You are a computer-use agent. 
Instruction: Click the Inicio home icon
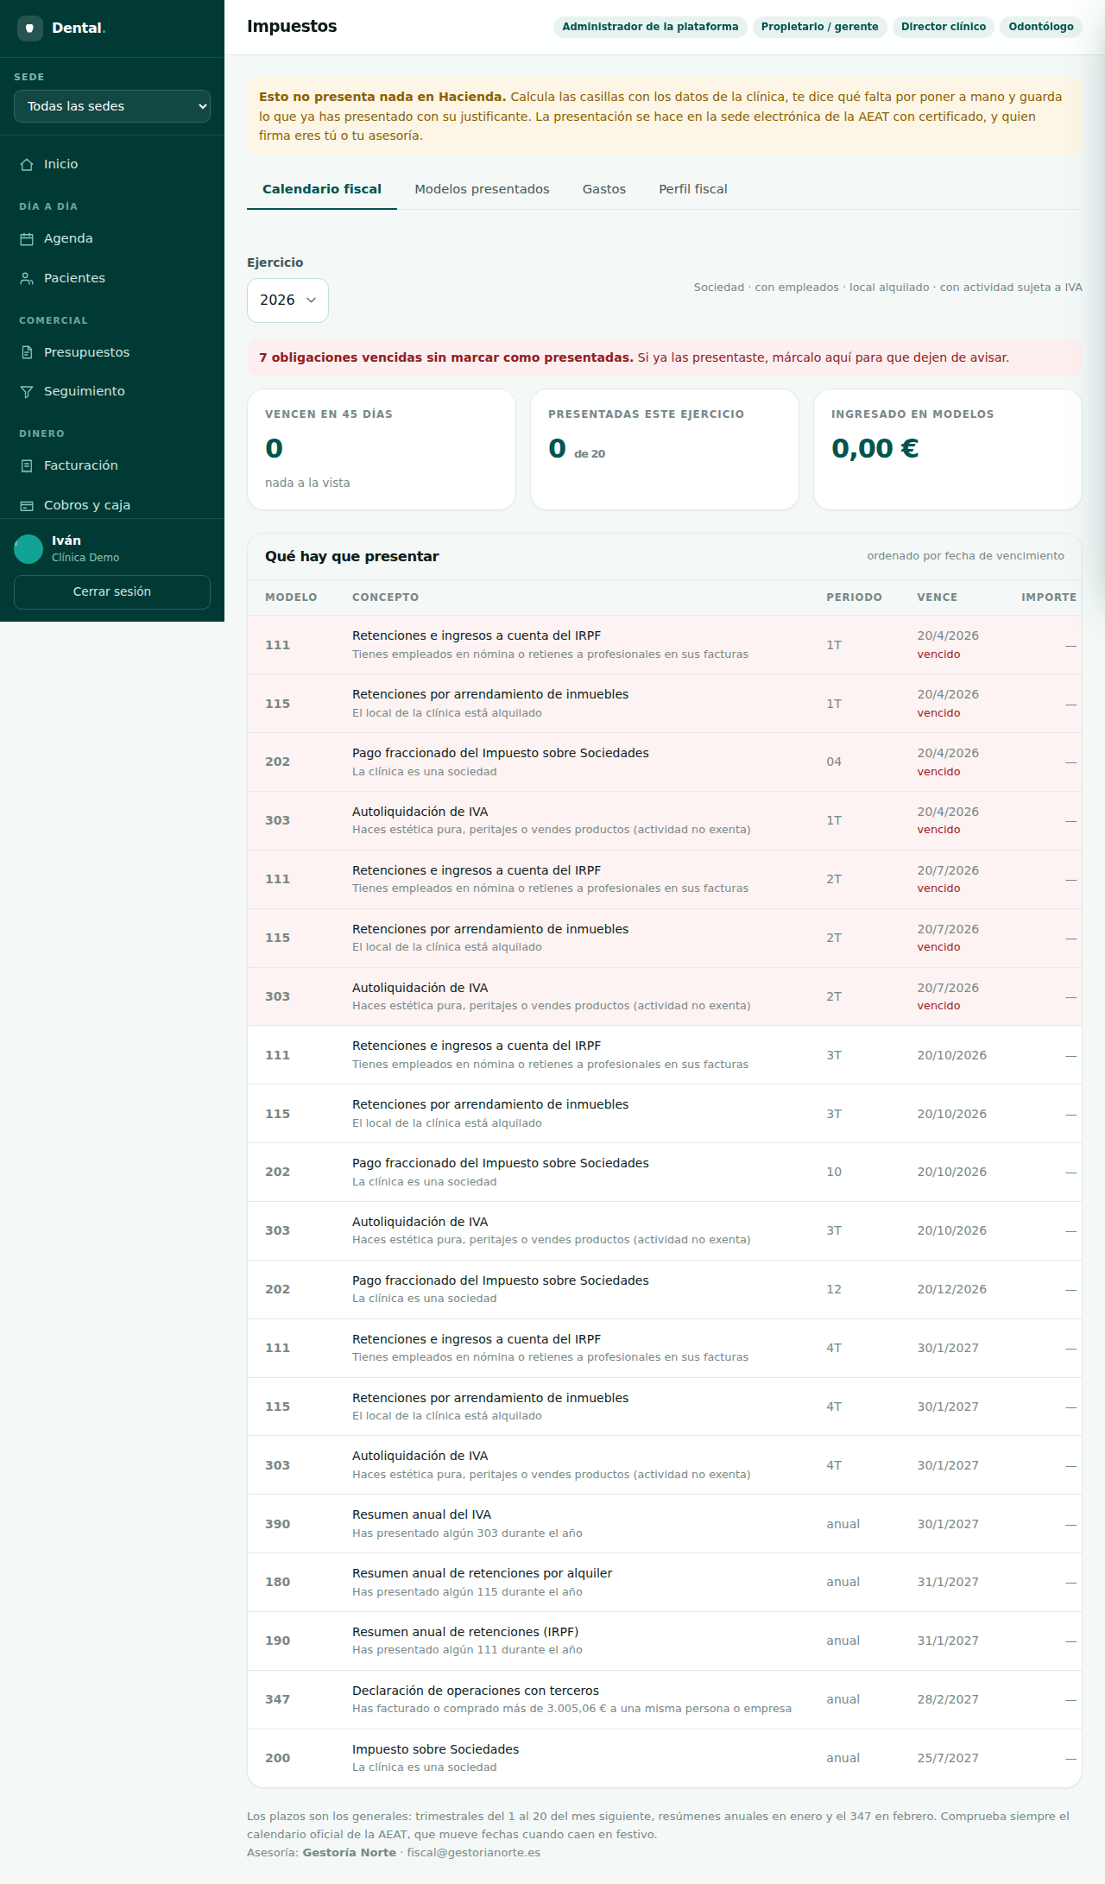27,164
